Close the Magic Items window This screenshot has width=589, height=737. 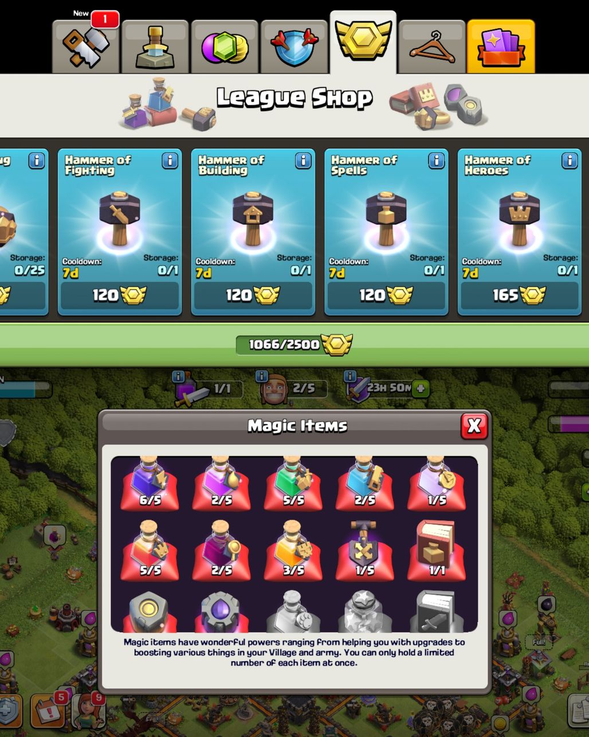pyautogui.click(x=474, y=426)
